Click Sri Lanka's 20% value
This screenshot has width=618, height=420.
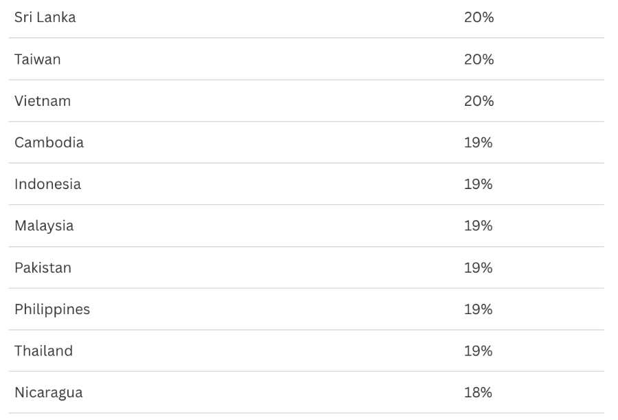pyautogui.click(x=479, y=18)
